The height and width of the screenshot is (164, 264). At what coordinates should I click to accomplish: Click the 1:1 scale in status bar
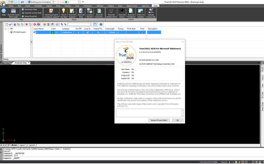point(232,162)
